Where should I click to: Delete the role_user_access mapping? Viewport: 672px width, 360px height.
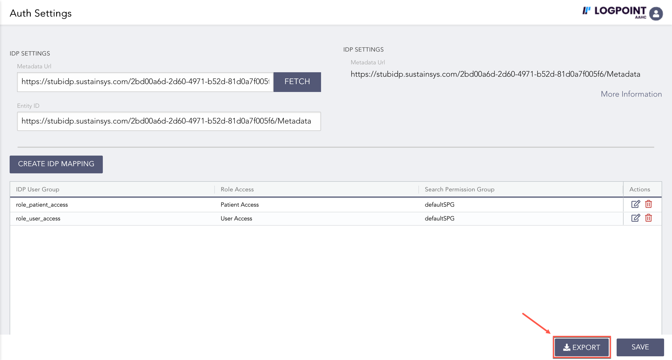(648, 218)
